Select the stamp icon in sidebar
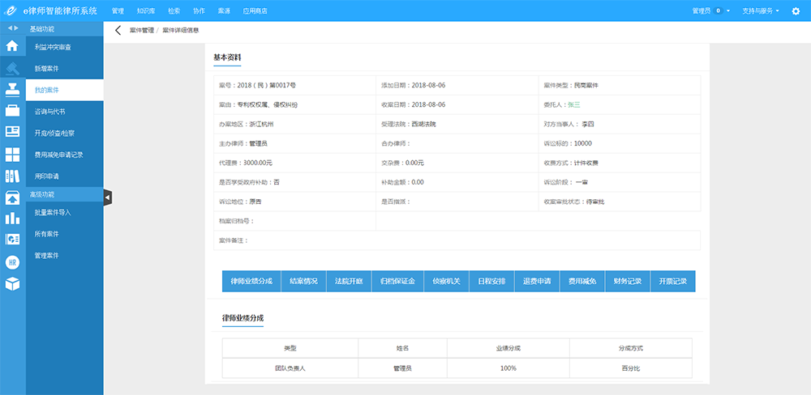 [x=12, y=89]
